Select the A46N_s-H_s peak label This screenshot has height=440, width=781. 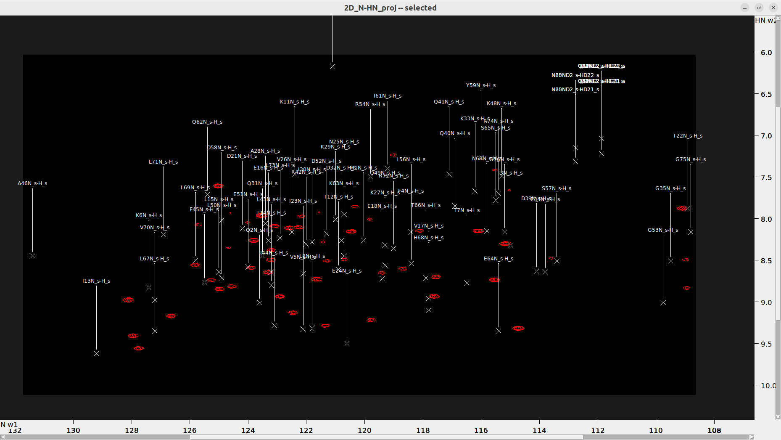click(32, 183)
